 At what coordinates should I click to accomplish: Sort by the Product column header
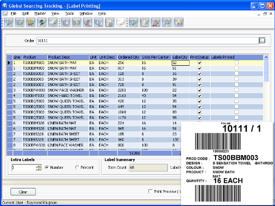click(x=35, y=57)
